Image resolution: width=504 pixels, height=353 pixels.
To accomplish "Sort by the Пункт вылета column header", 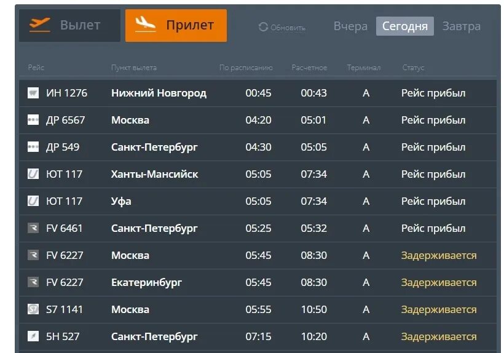I will [x=134, y=68].
